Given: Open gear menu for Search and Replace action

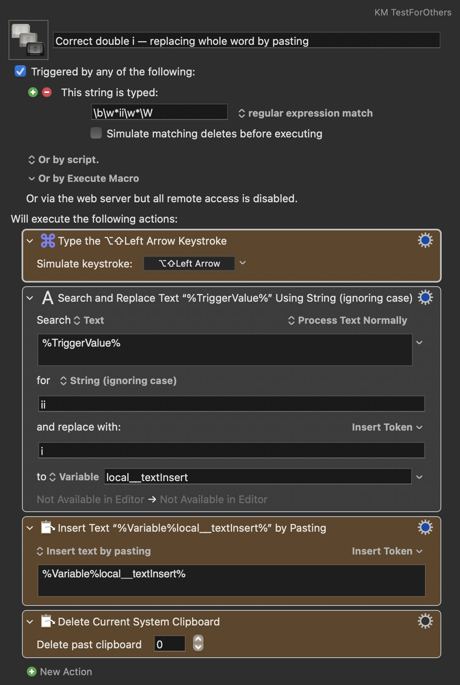Looking at the screenshot, I should (x=425, y=298).
